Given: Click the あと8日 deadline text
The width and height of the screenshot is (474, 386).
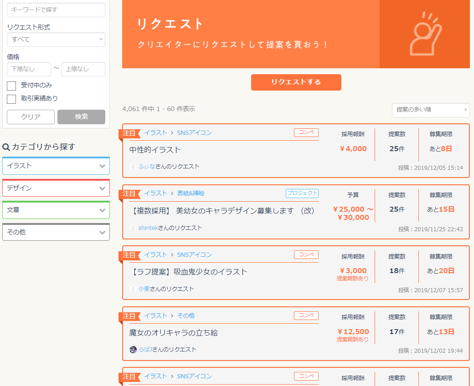Looking at the screenshot, I should (441, 149).
